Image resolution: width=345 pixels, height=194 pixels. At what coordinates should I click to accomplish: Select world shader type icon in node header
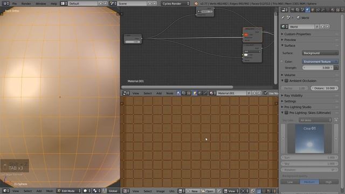pos(200,93)
